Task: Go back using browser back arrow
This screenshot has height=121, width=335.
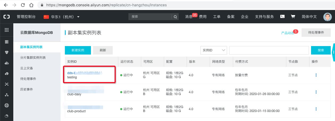Action: click(6, 5)
